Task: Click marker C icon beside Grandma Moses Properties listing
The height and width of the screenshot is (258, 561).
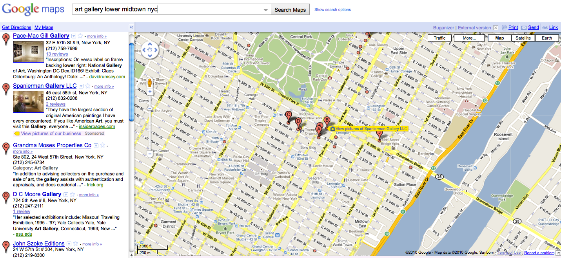Action: pyautogui.click(x=5, y=148)
